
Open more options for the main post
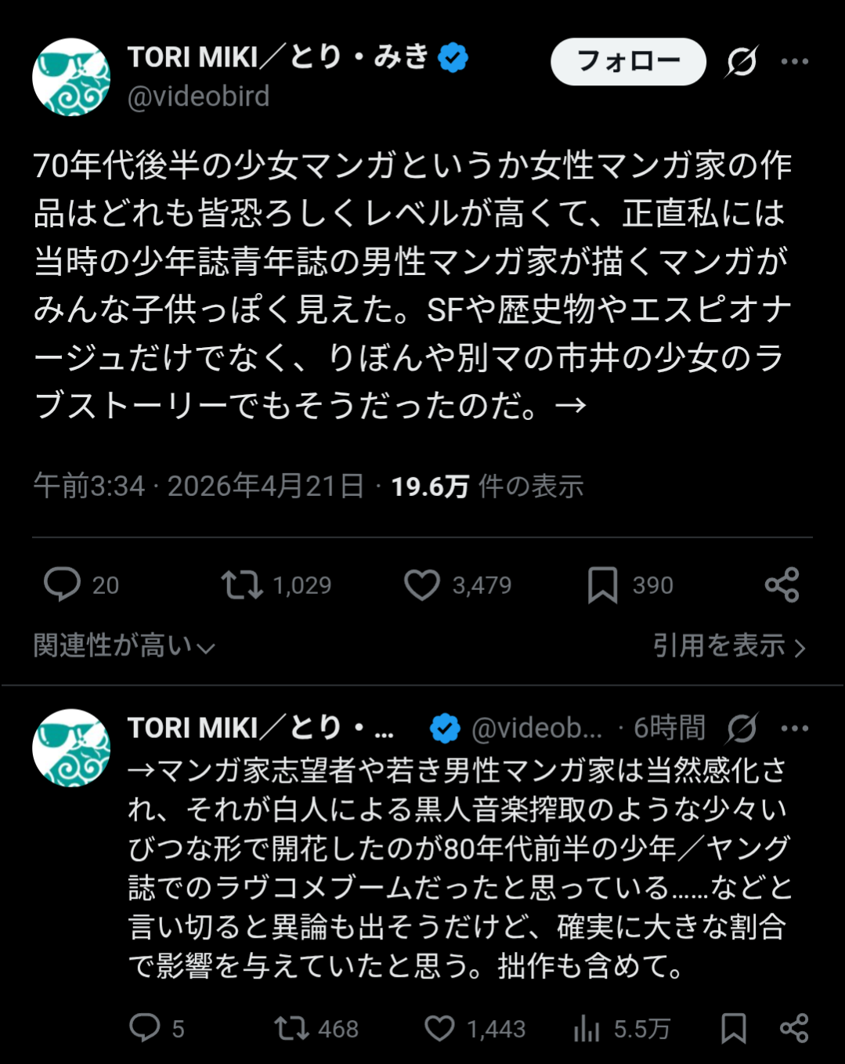795,61
